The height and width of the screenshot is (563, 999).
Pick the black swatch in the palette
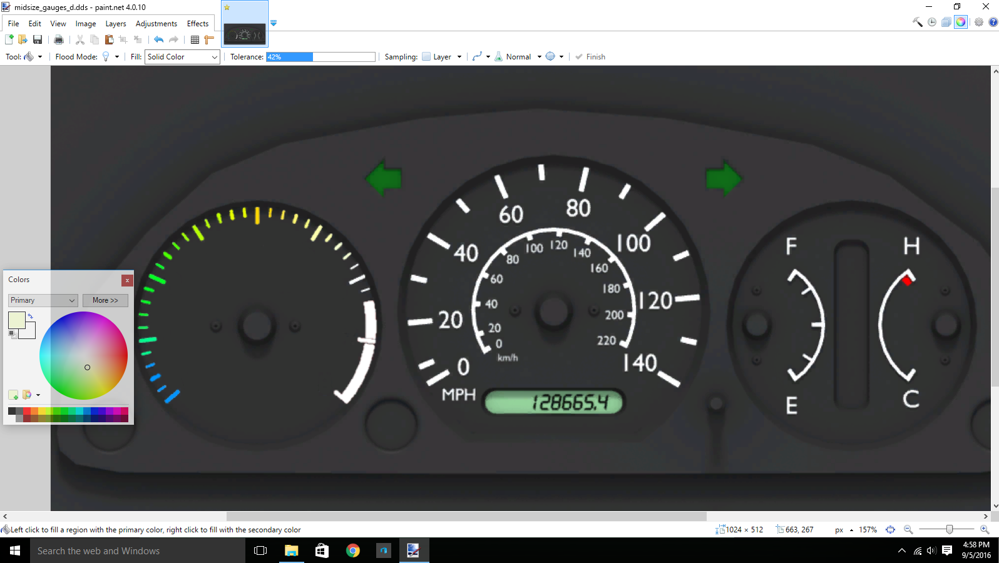(12, 411)
